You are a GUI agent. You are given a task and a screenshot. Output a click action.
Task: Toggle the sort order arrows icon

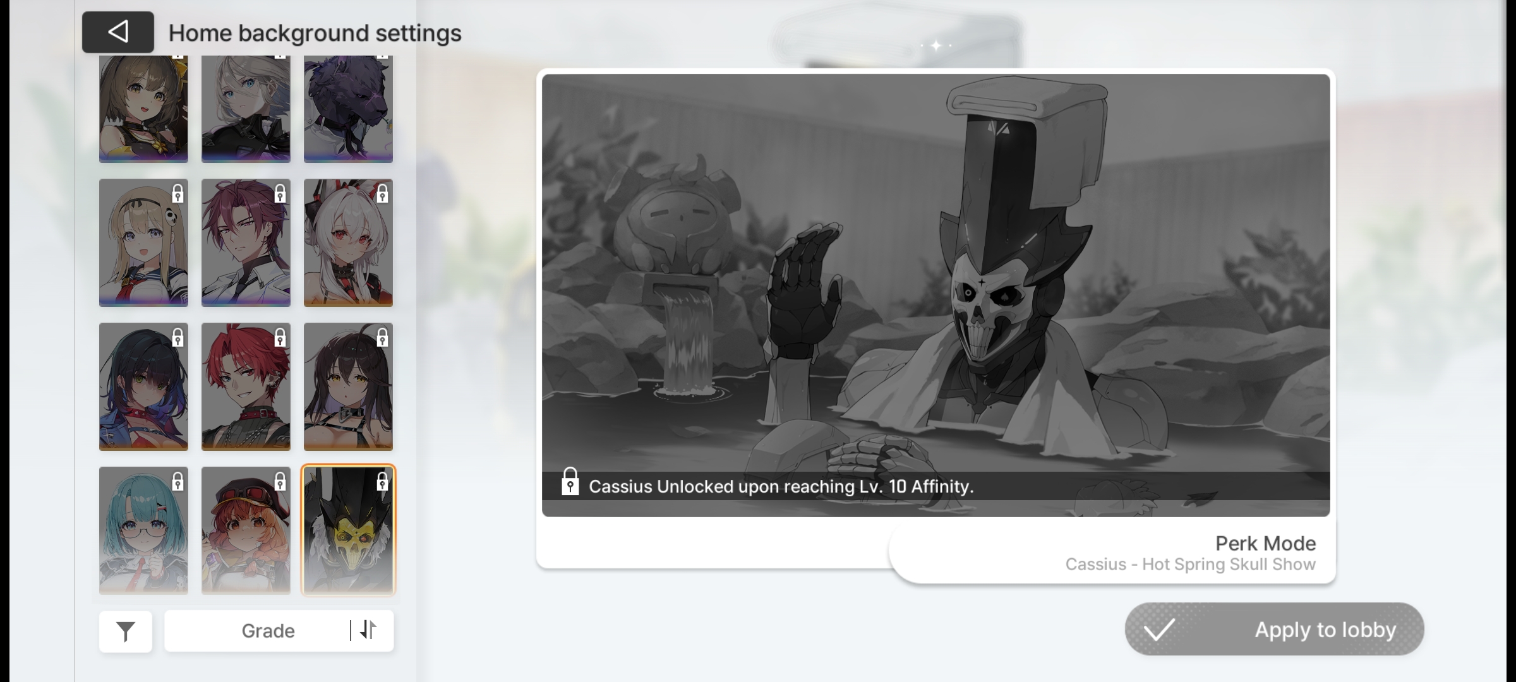tap(368, 630)
